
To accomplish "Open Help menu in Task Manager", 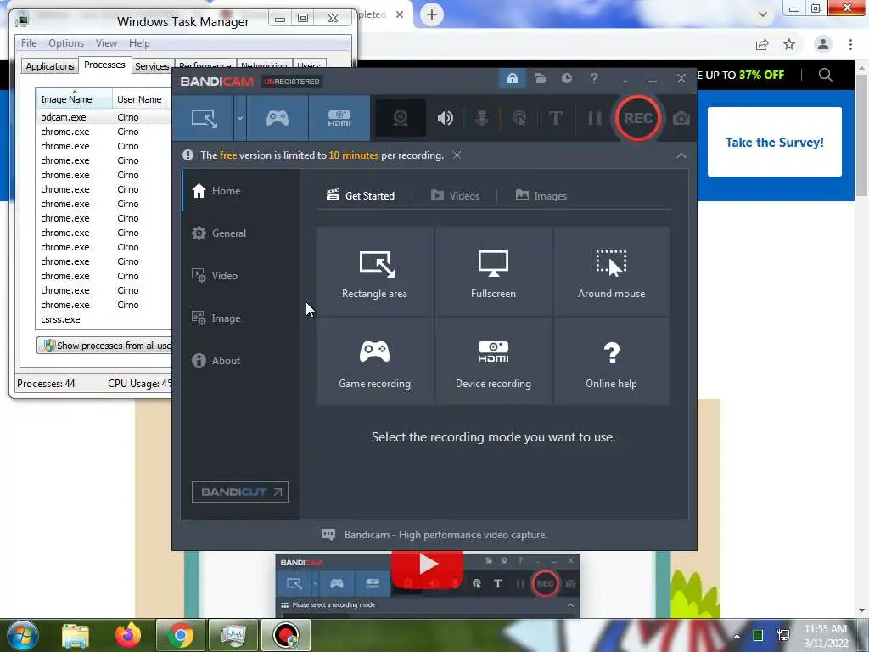I will [x=139, y=43].
